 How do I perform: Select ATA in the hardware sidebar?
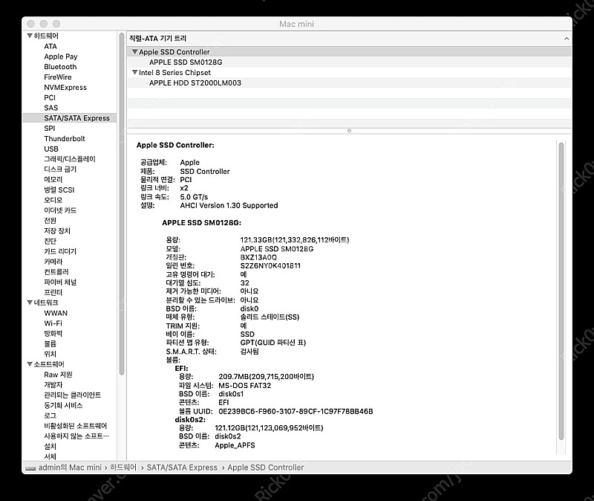pos(50,46)
